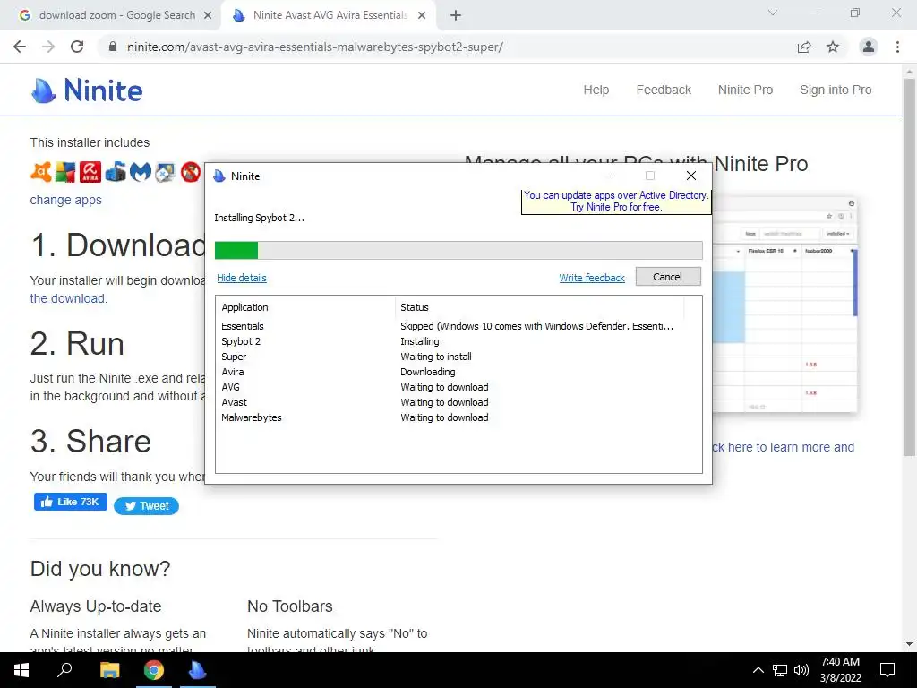Click the Malwarebytes blue M icon
This screenshot has width=917, height=688.
click(x=141, y=172)
